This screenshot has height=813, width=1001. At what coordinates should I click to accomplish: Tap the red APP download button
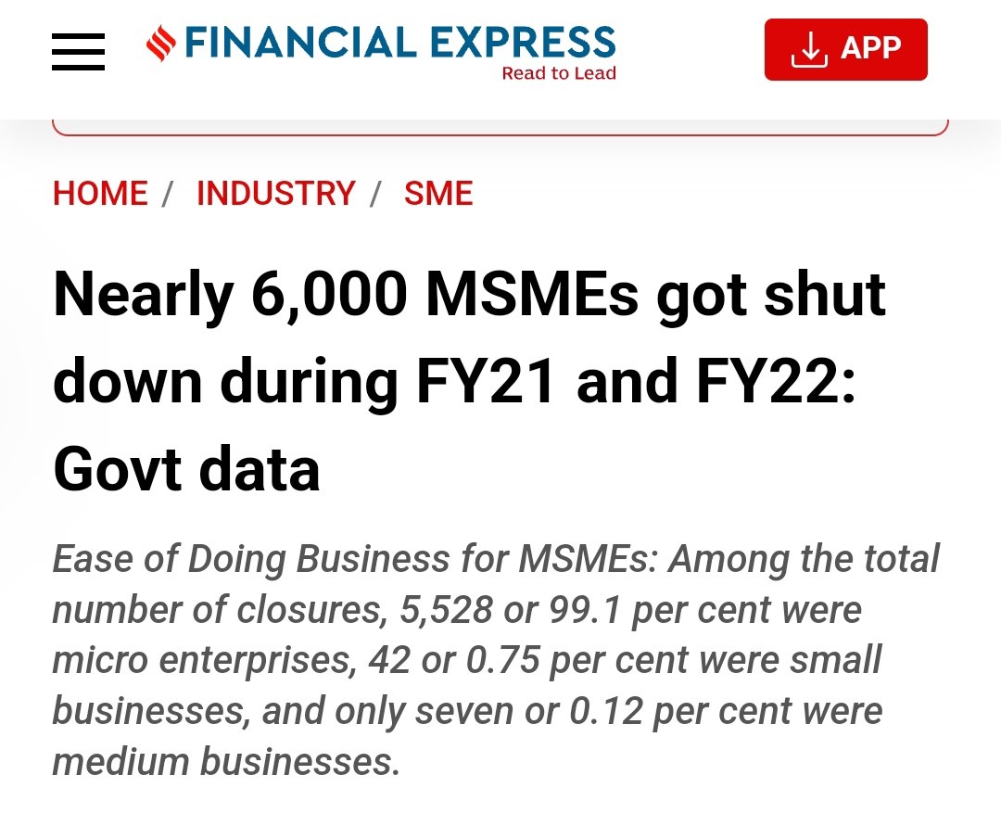[846, 49]
